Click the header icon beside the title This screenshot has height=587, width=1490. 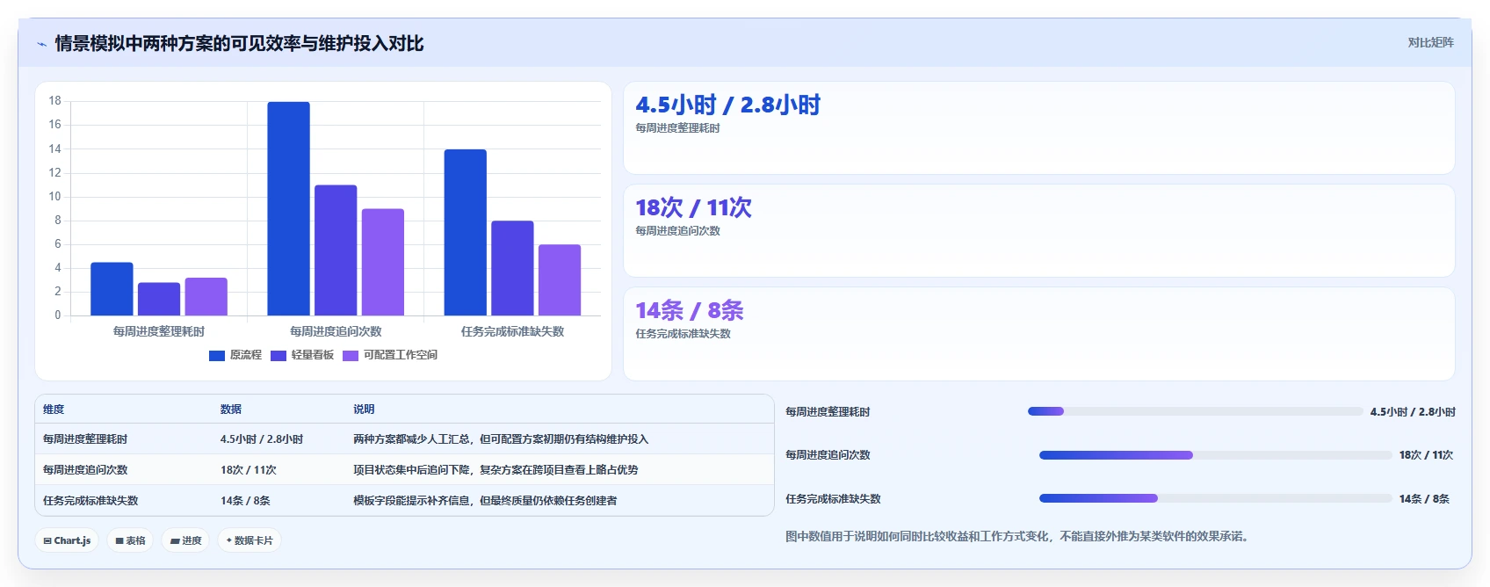pyautogui.click(x=41, y=44)
